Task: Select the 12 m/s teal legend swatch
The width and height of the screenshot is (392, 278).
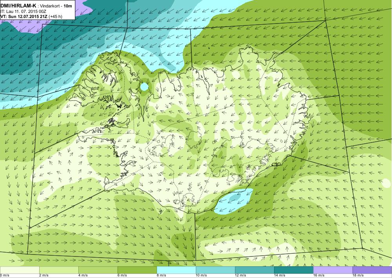Action: [x=254, y=270]
